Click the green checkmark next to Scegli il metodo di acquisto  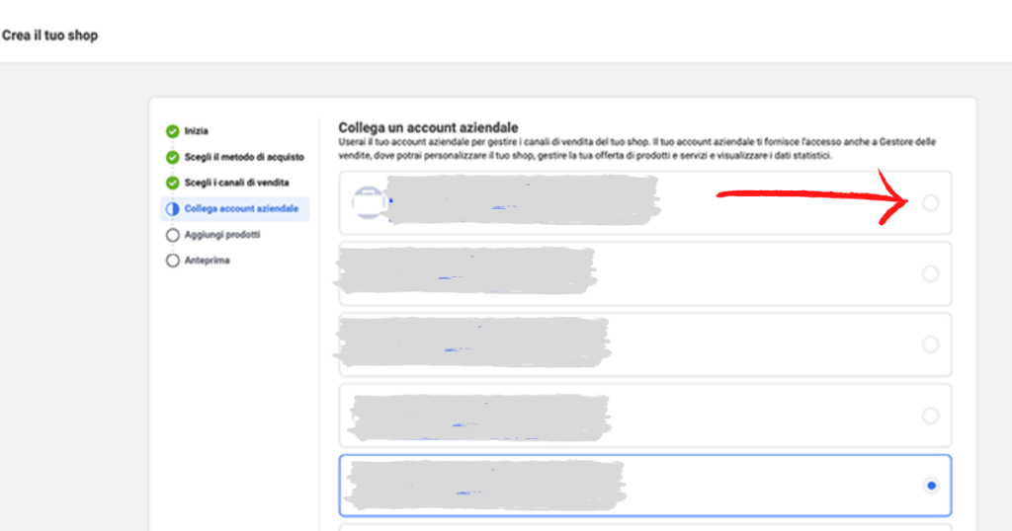pos(172,157)
